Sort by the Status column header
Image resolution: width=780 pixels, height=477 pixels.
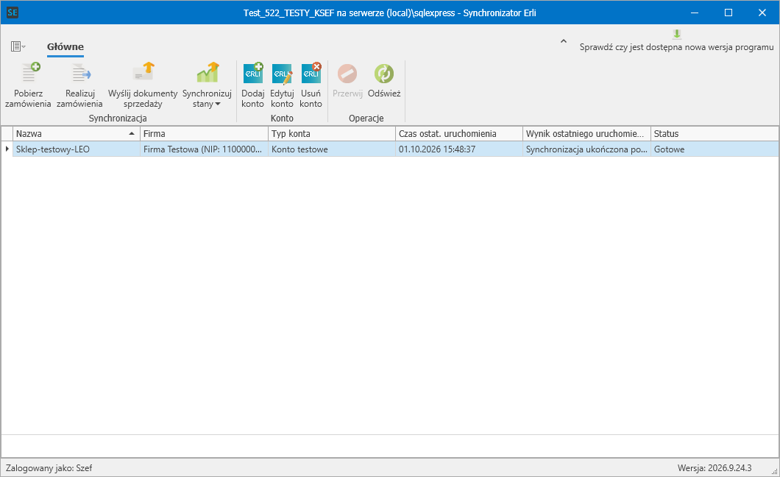[x=715, y=134]
